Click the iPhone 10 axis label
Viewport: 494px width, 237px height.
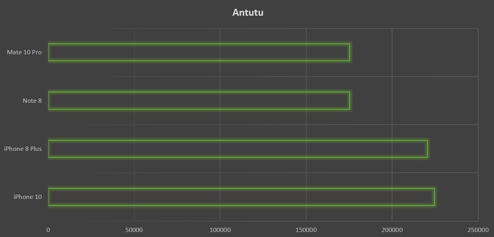pyautogui.click(x=28, y=197)
